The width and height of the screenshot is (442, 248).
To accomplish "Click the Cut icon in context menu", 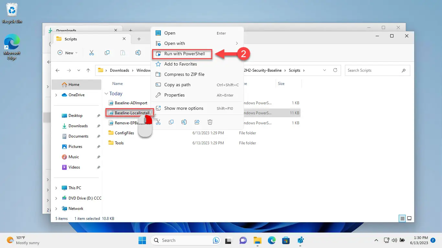I will click(x=158, y=122).
